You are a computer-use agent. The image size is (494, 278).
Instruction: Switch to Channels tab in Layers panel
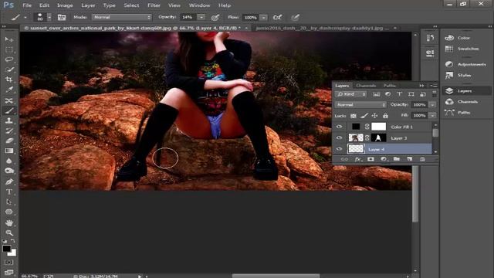pyautogui.click(x=366, y=86)
